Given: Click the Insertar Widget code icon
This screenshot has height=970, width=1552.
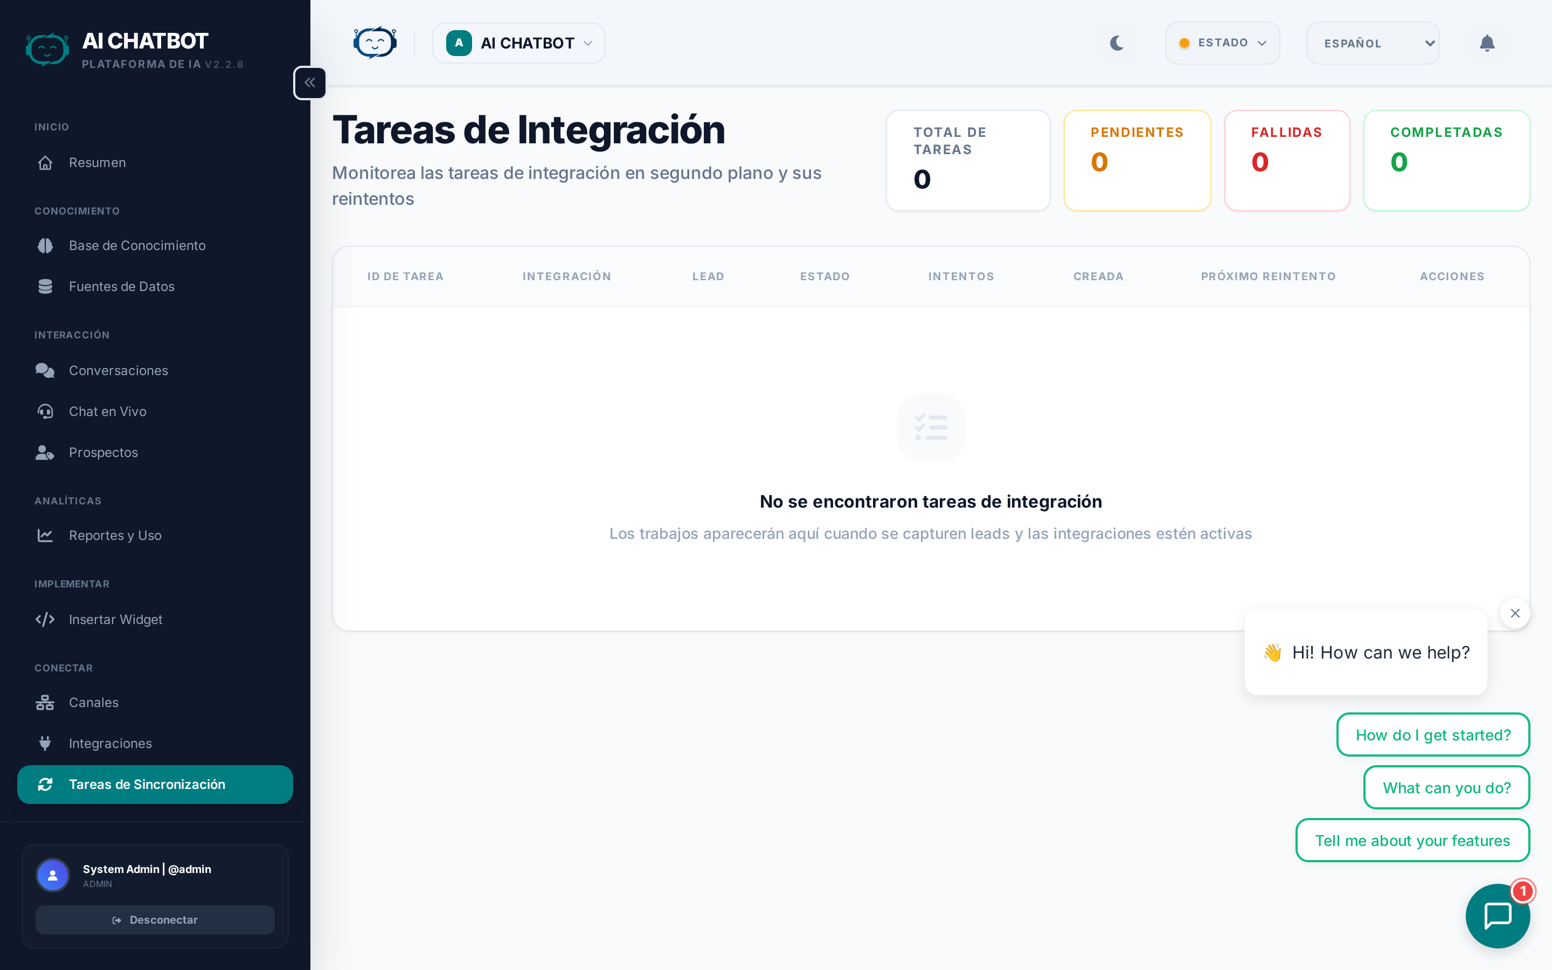Looking at the screenshot, I should (x=45, y=620).
